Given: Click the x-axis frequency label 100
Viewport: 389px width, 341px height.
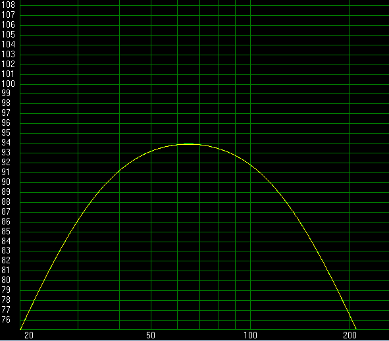Looking at the screenshot, I should pos(250,335).
